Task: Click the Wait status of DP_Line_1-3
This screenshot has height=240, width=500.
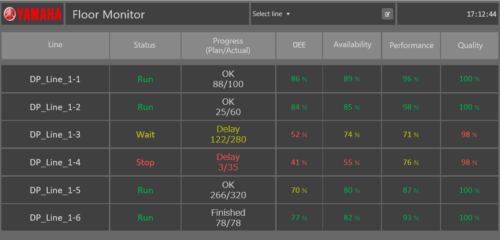Action: point(145,134)
